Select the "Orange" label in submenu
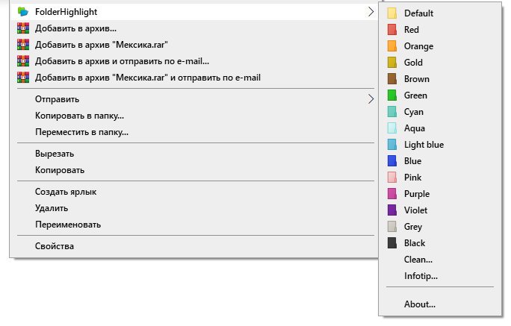The image size is (511, 326). click(418, 46)
